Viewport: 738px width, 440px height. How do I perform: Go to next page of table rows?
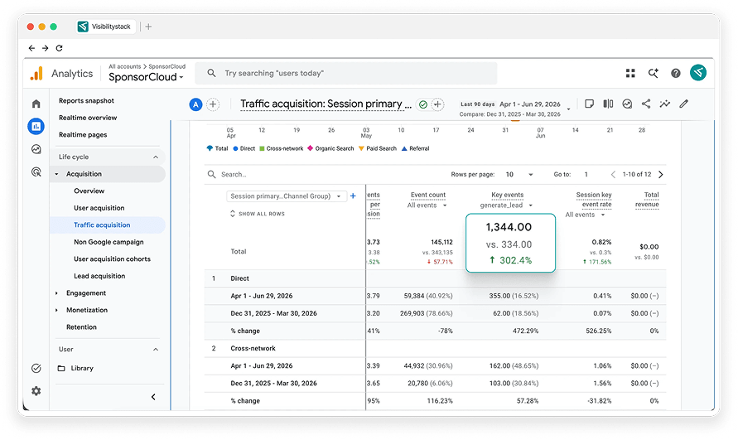661,174
